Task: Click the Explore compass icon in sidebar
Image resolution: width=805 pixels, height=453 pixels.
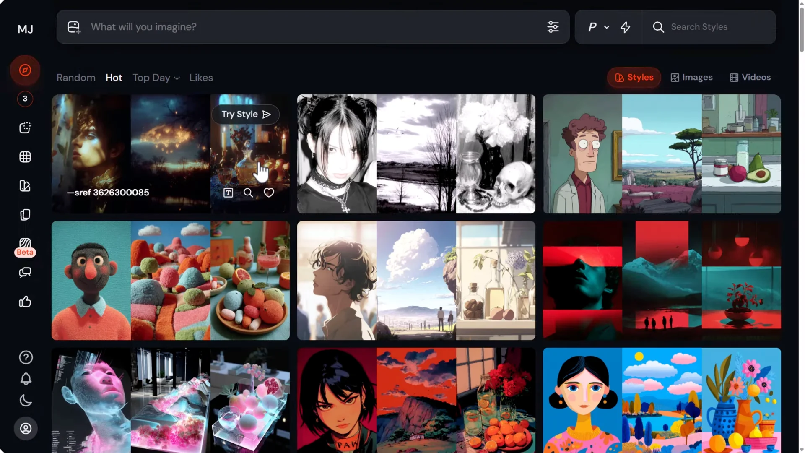Action: (x=25, y=70)
